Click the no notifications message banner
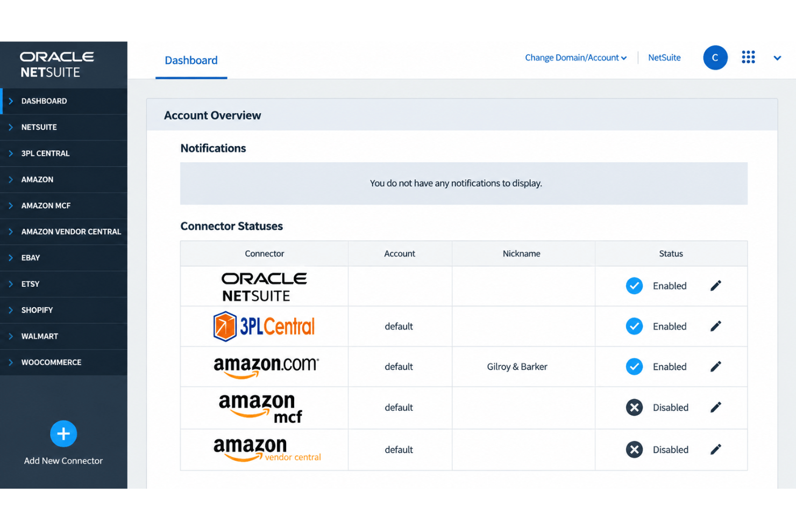The width and height of the screenshot is (796, 530). click(464, 184)
